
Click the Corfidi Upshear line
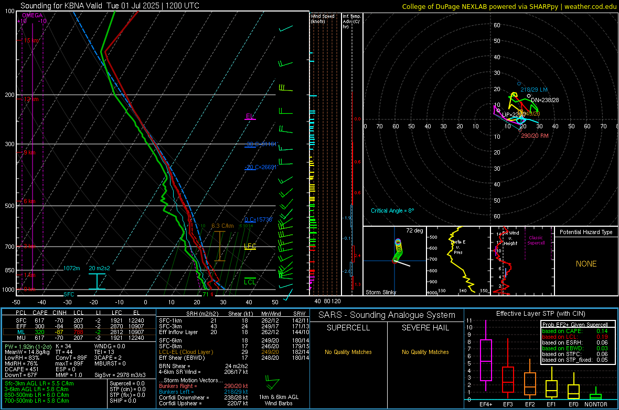click(204, 403)
